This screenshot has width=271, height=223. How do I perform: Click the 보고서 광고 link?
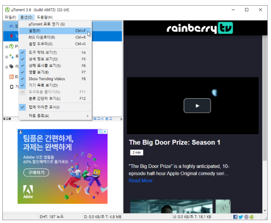pos(102,119)
